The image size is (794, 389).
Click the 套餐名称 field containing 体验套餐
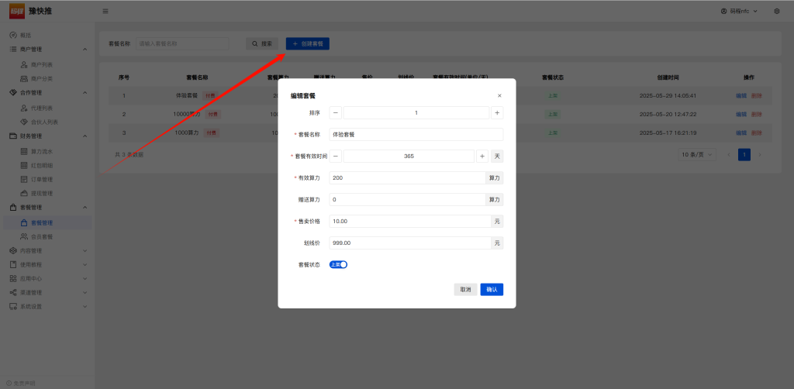(x=416, y=134)
